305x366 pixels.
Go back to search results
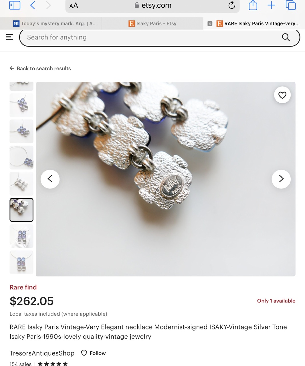(x=40, y=68)
